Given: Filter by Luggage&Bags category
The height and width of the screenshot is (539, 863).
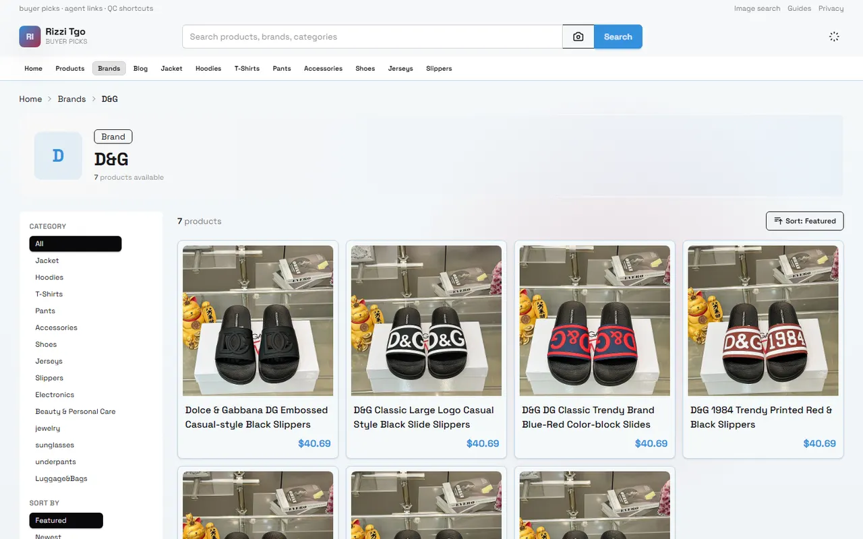Looking at the screenshot, I should point(61,479).
